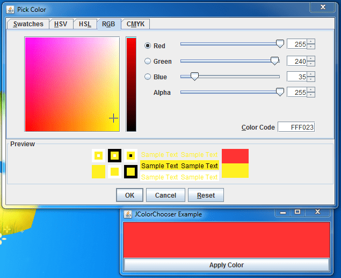This screenshot has height=278, width=341.
Task: Increase the Blue value with spinner up arrow
Action: (x=311, y=74)
